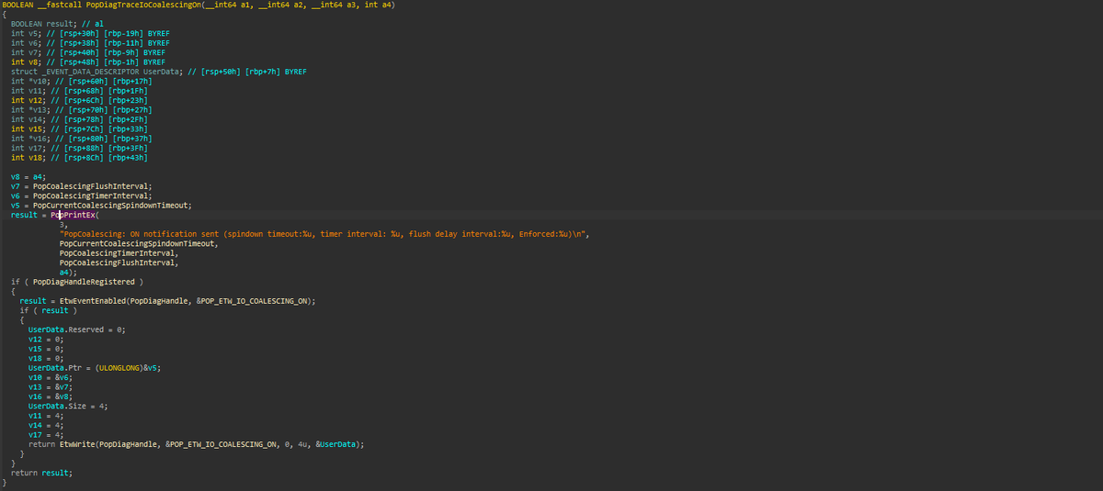Screen dimensions: 1103x491
Task: Click the 'int v12' declaration line
Action: coord(79,99)
